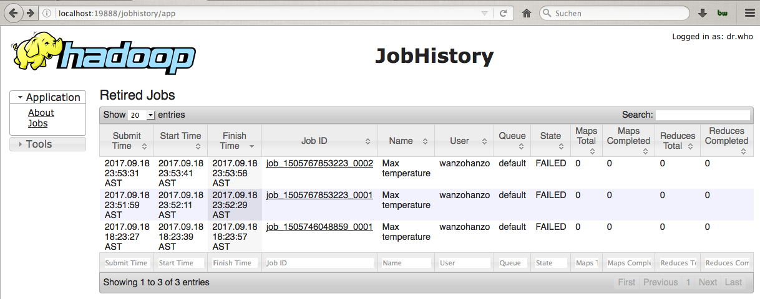Focus the table Search box
Image resolution: width=760 pixels, height=299 pixels.
click(703, 115)
